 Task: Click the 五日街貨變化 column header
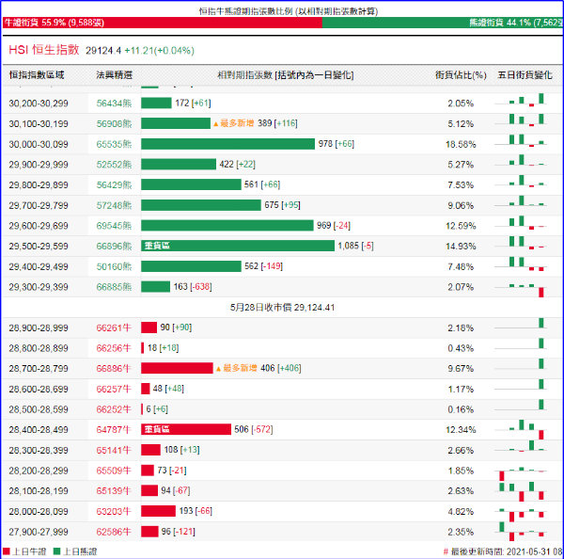pos(525,75)
